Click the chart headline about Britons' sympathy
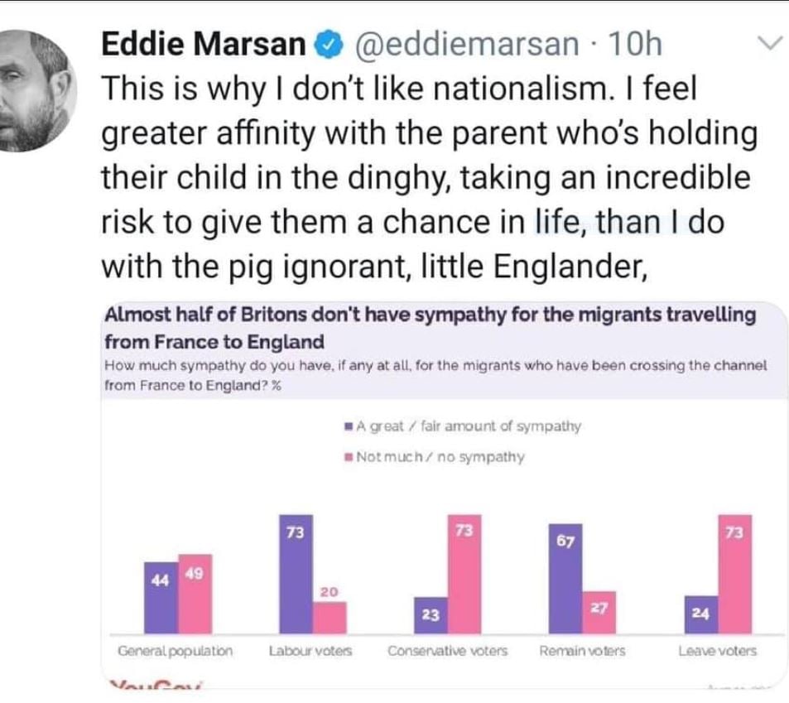789x703 pixels. [431, 328]
